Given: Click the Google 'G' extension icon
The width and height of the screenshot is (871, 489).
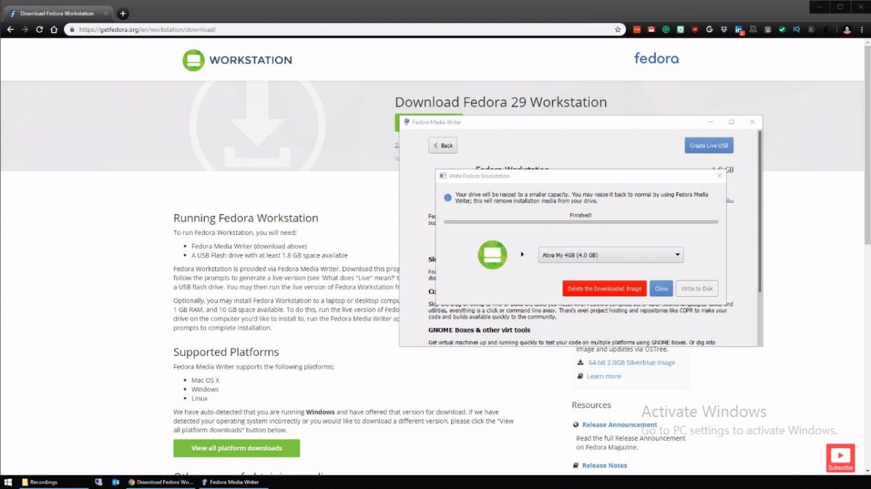Looking at the screenshot, I should (710, 30).
